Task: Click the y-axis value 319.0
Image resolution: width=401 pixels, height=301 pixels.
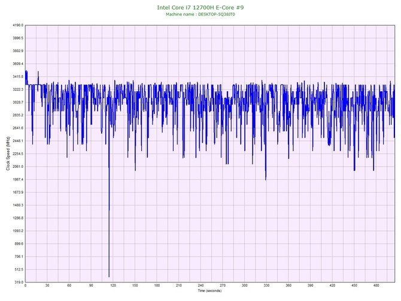Action: 19,282
